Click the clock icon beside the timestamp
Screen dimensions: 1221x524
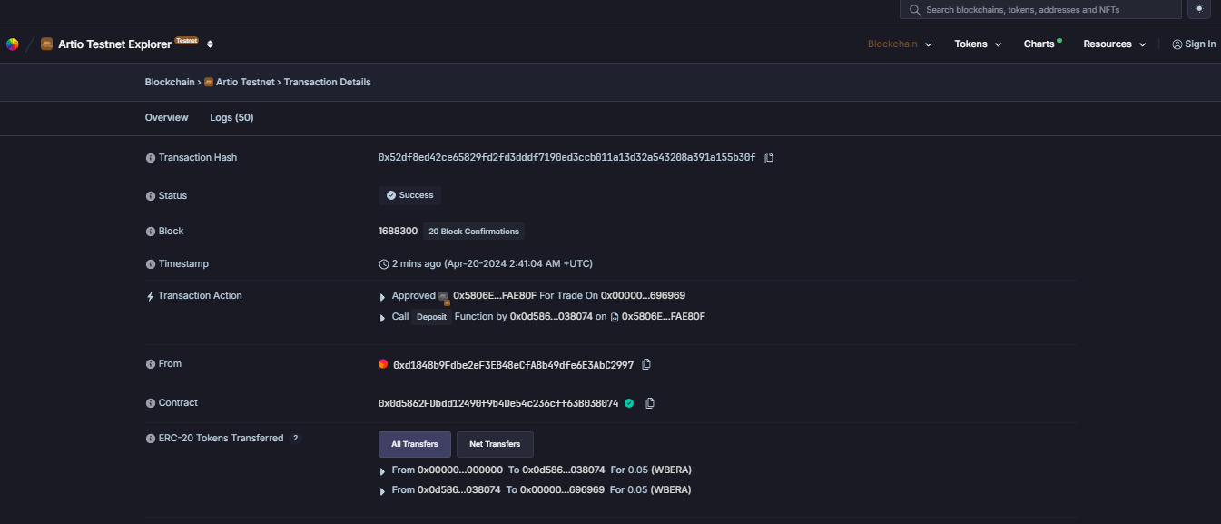coord(383,264)
